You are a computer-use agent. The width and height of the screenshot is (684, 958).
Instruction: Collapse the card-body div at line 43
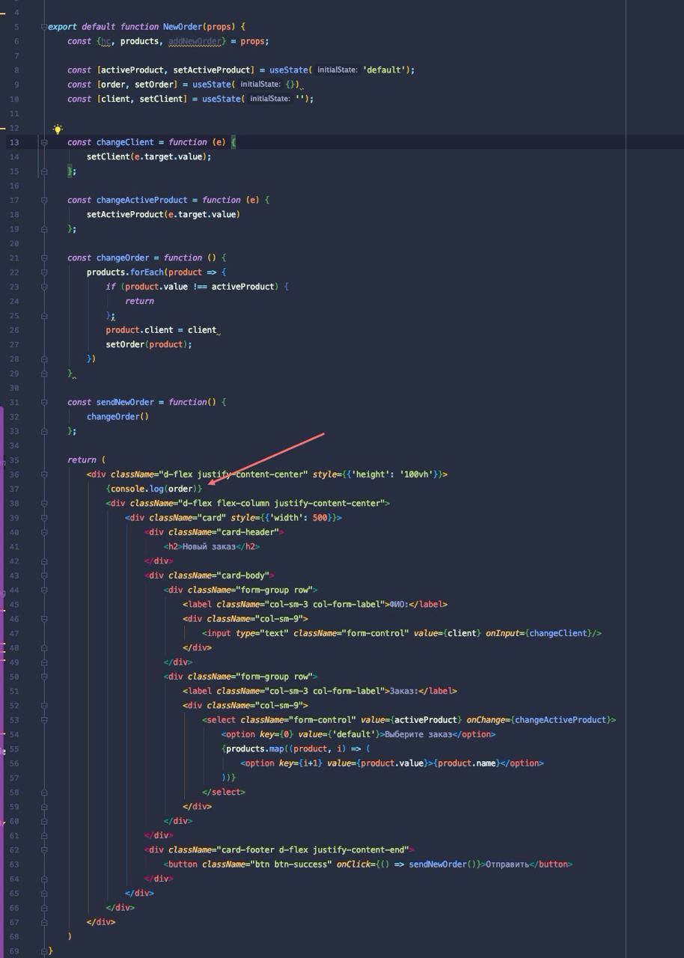tap(44, 576)
